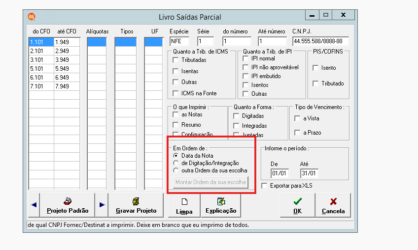Toggle IPI não aproveitável checkbox
This screenshot has width=418, height=250.
[x=245, y=67]
